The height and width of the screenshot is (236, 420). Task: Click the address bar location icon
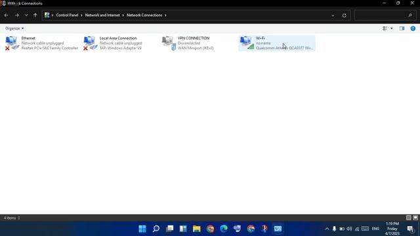pyautogui.click(x=47, y=15)
